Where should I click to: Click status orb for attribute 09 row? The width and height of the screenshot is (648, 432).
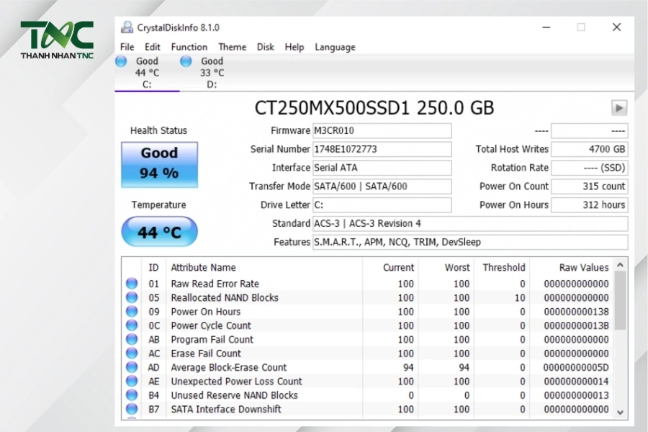[x=132, y=311]
